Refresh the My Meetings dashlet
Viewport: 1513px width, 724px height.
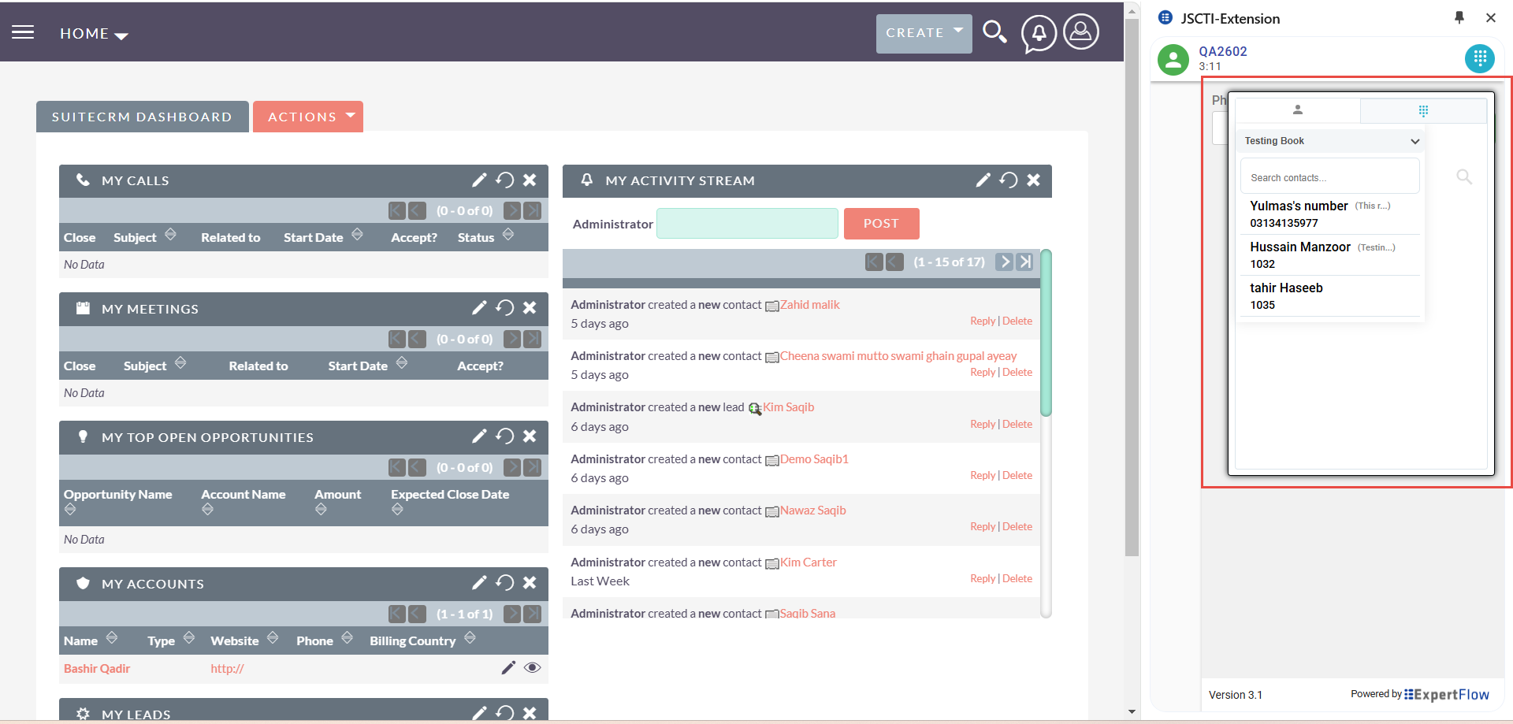504,308
